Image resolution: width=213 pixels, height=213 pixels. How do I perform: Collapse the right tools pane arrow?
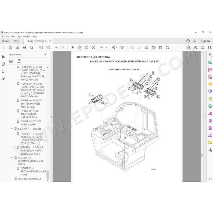click(x=205, y=117)
